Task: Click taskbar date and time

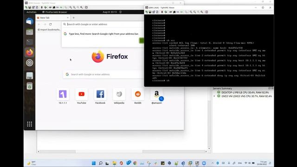Action: pos(262,163)
